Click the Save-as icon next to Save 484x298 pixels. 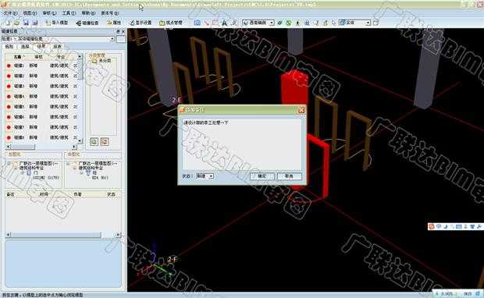point(35,23)
